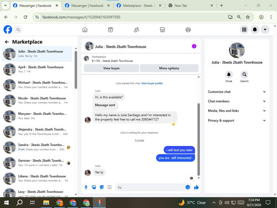Click the message thread scrollbar
This screenshot has width=277, height=208.
click(x=198, y=139)
